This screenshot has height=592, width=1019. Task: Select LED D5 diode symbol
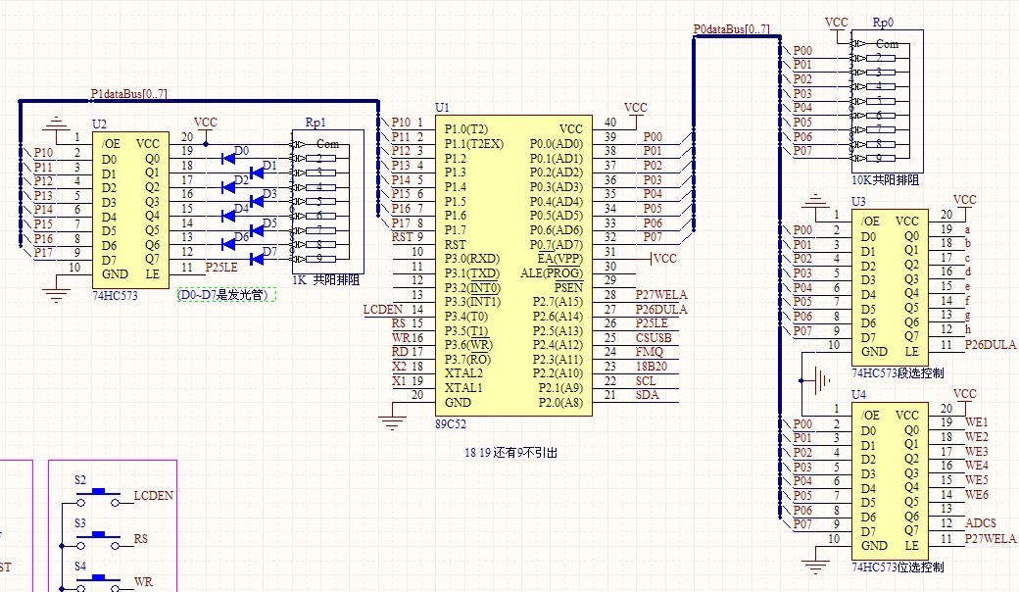pos(257,230)
